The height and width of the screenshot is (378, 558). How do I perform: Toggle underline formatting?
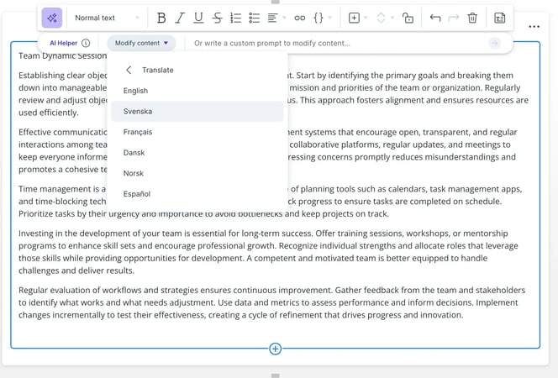[198, 18]
